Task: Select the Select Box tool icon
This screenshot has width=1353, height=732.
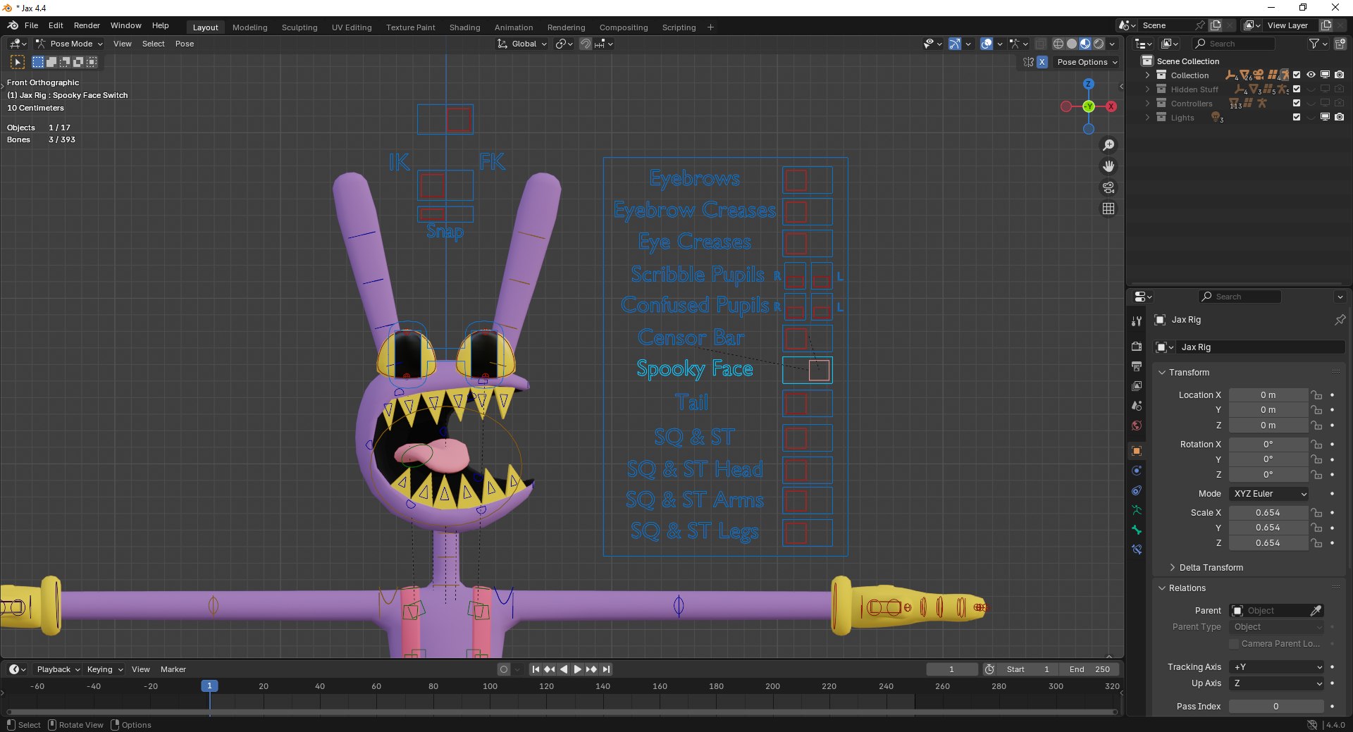Action: (x=18, y=62)
